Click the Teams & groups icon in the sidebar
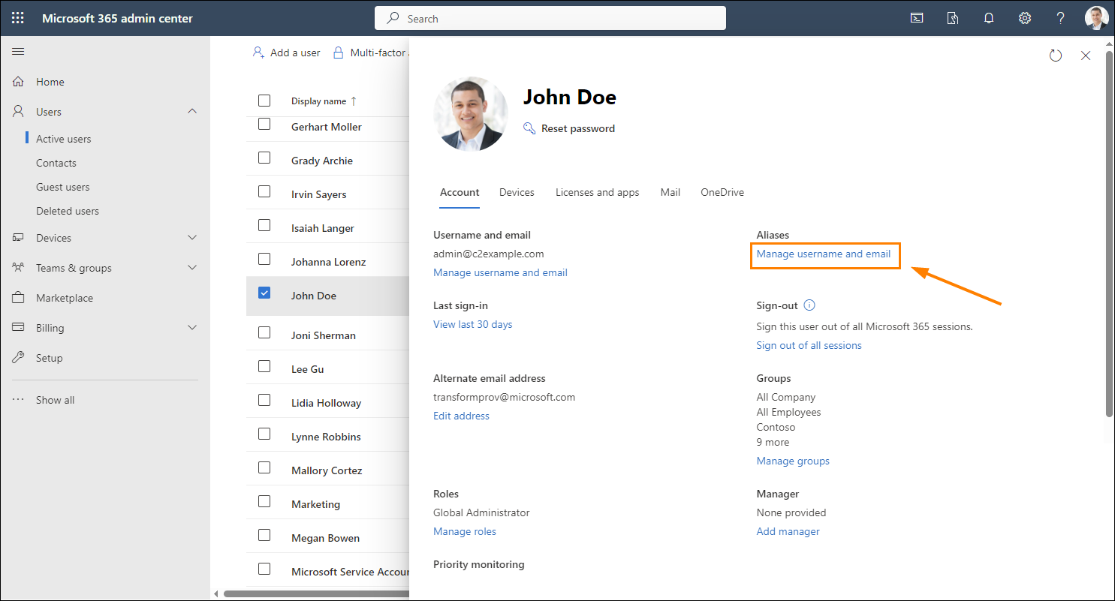The height and width of the screenshot is (601, 1115). tap(19, 268)
